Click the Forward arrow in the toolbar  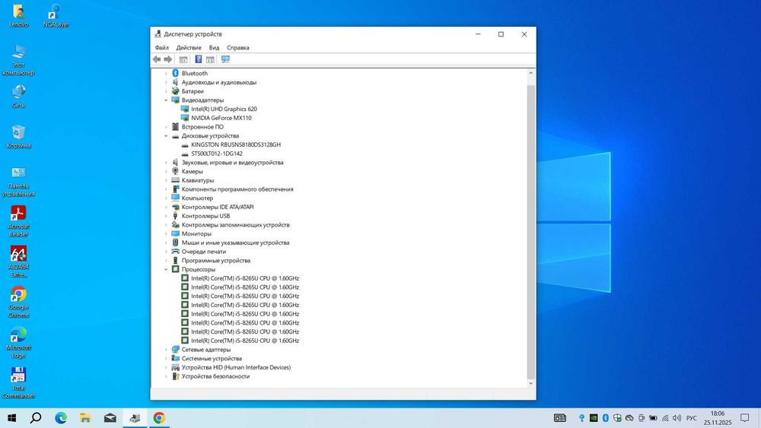pyautogui.click(x=168, y=59)
